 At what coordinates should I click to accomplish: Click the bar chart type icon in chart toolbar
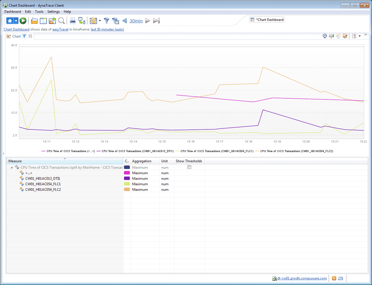click(332, 36)
